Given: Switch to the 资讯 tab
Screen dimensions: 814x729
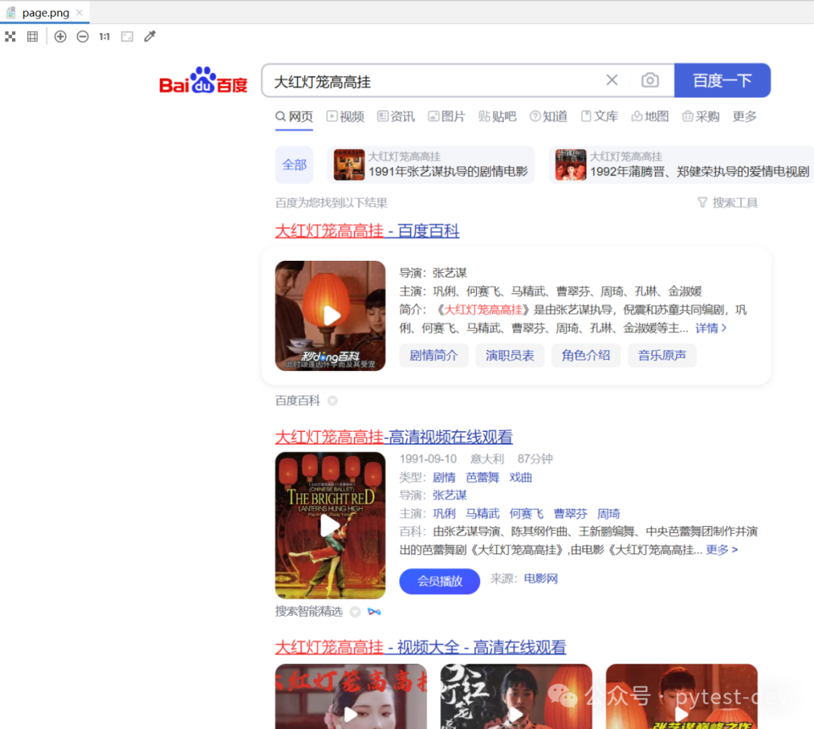Looking at the screenshot, I should pos(396,116).
